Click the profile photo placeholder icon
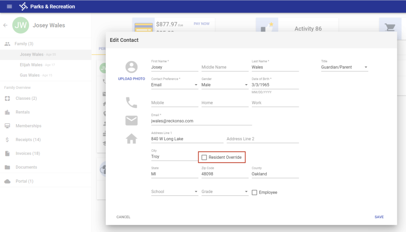 [x=131, y=67]
